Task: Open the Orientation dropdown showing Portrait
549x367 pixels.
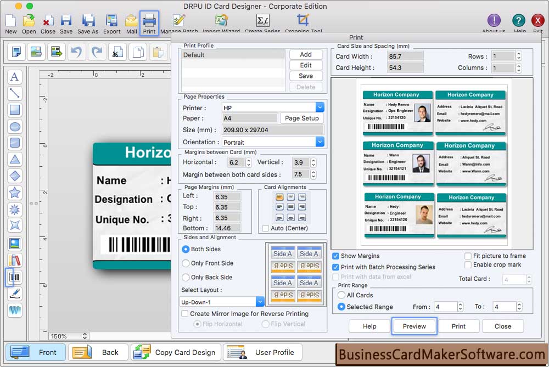Action: pyautogui.click(x=273, y=142)
